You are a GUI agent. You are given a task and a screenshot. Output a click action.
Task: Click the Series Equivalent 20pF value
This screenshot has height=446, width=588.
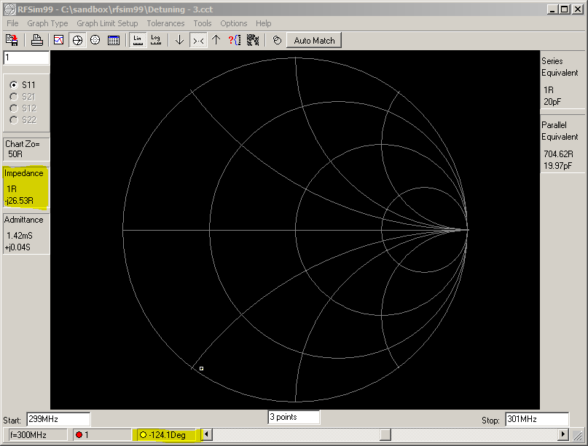point(552,101)
